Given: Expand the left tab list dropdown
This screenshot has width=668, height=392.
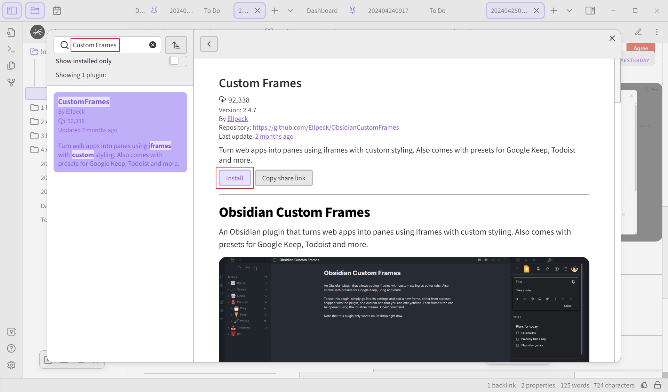Looking at the screenshot, I should click(290, 11).
